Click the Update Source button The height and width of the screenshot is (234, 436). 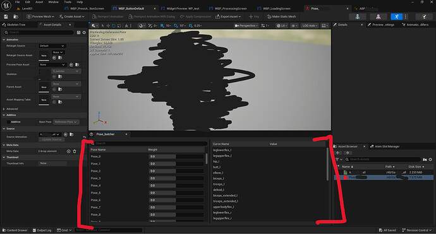pos(51,139)
